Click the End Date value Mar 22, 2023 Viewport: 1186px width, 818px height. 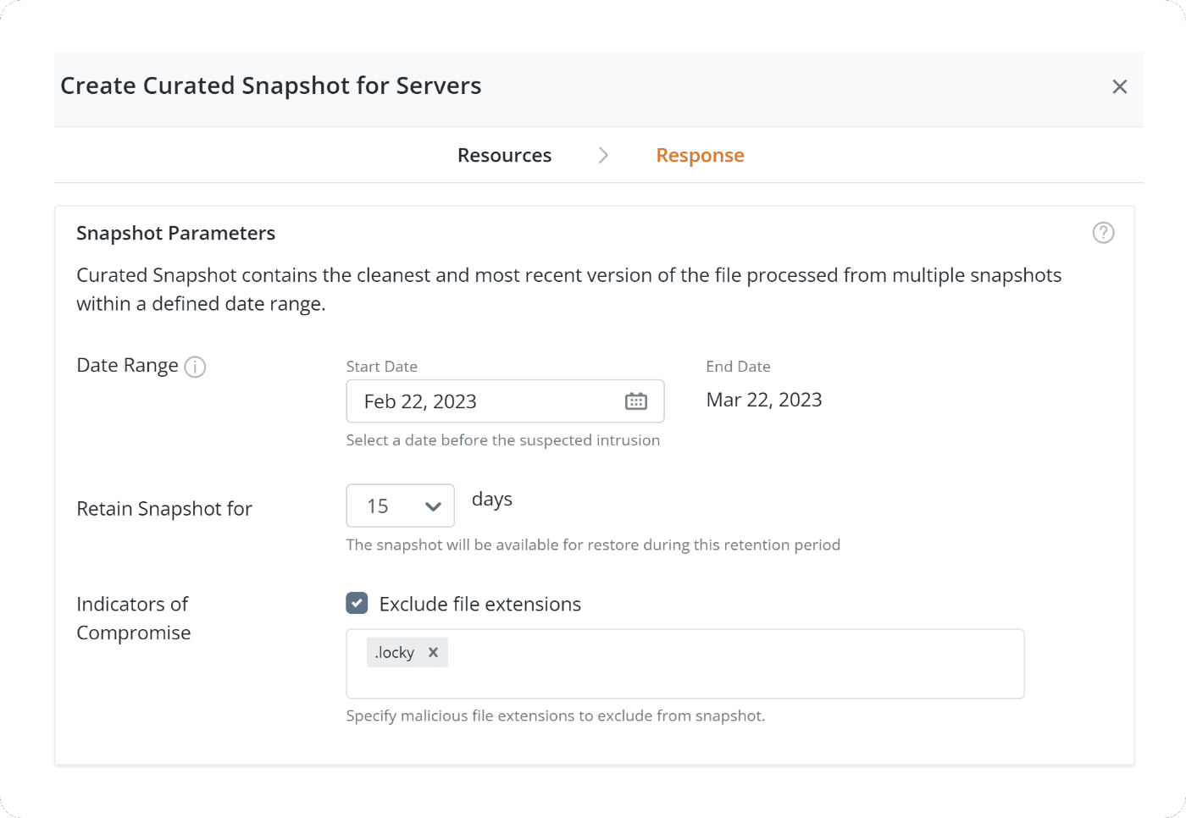tap(763, 400)
